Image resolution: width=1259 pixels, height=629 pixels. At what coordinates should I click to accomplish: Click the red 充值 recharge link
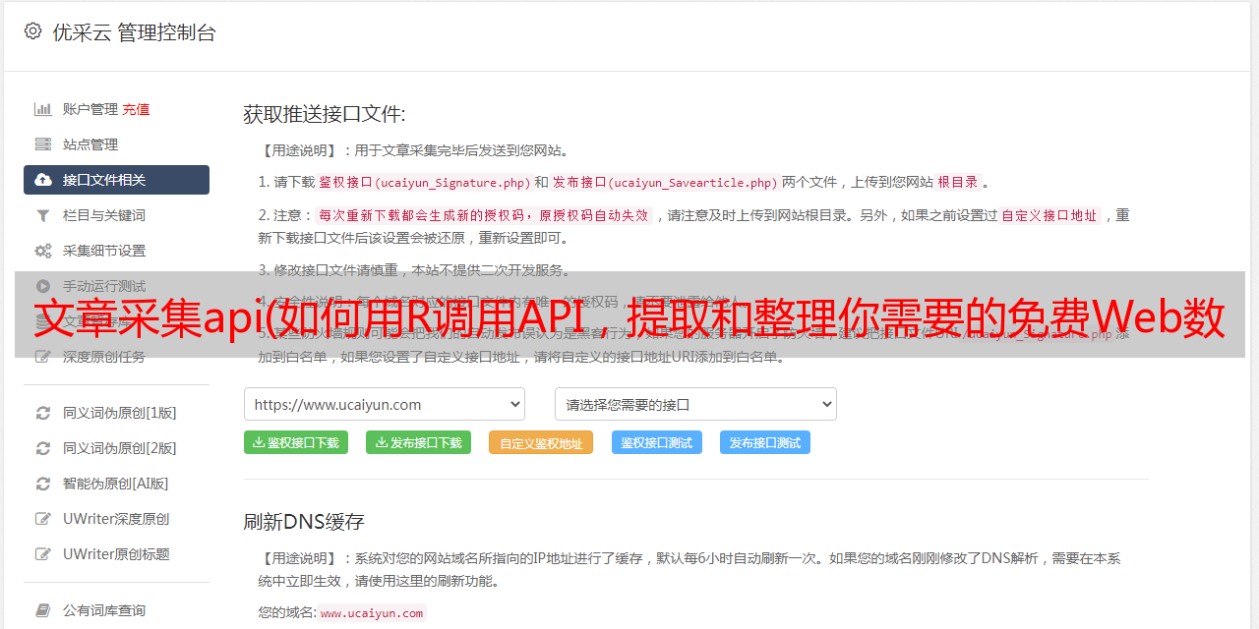coord(137,109)
